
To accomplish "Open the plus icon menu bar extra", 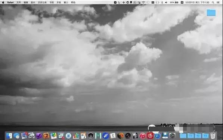I will (124, 2).
